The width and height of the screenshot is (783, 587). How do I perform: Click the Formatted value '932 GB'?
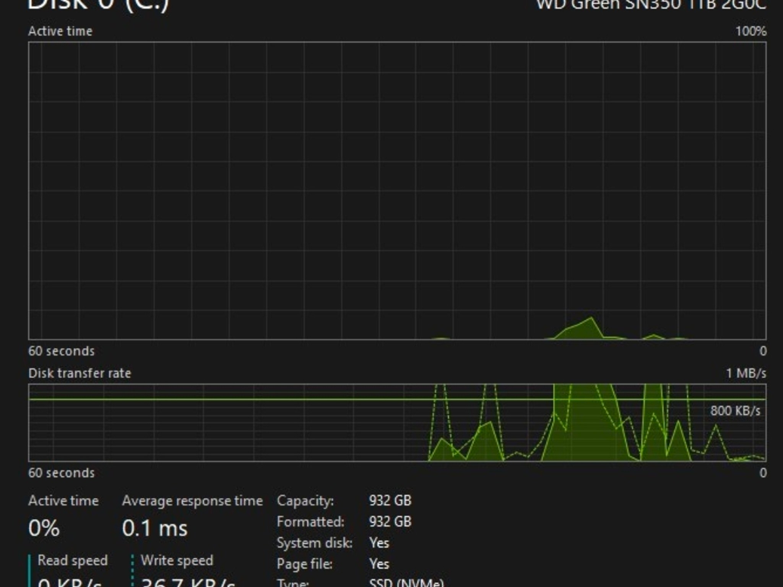[x=390, y=522]
